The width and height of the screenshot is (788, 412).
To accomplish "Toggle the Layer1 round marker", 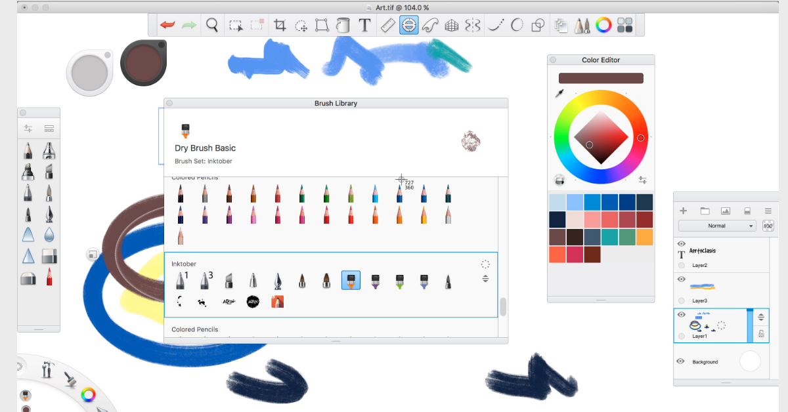I will point(681,336).
